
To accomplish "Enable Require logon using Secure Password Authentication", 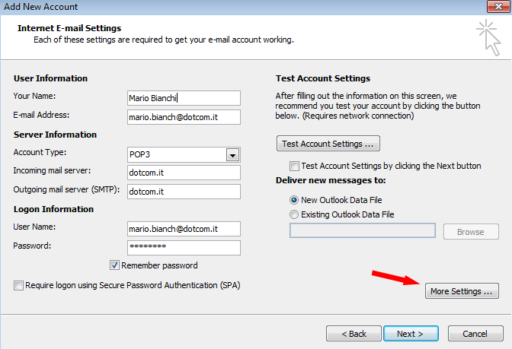I will (18, 285).
